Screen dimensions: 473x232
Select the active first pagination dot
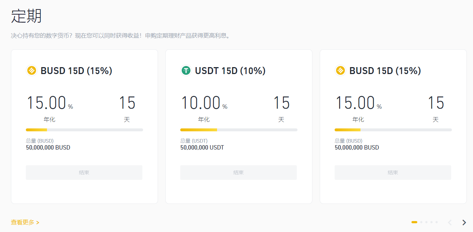pyautogui.click(x=414, y=221)
